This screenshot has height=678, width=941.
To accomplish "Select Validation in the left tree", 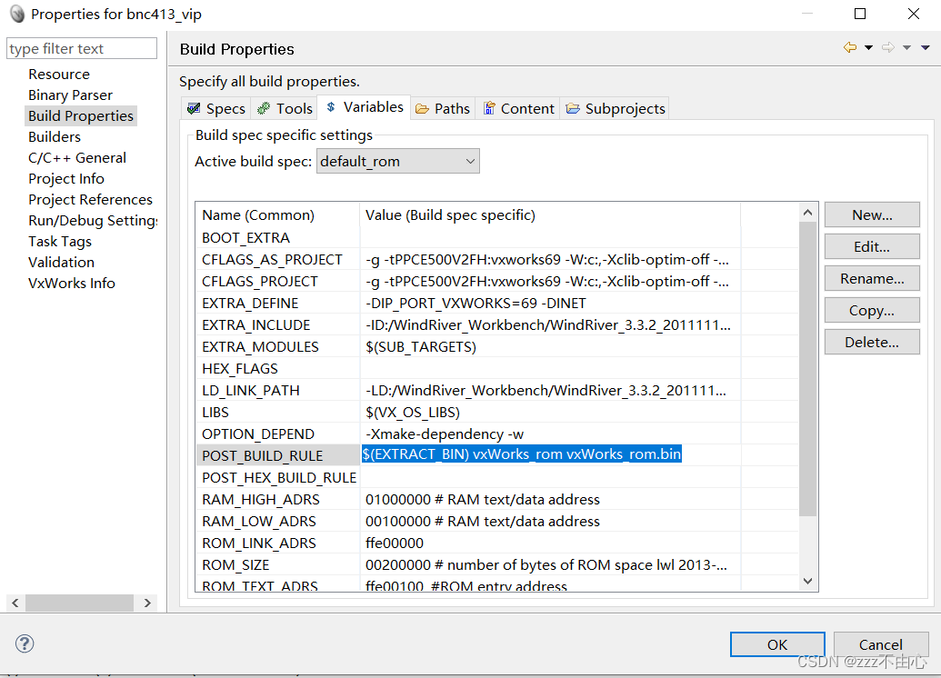I will click(61, 262).
